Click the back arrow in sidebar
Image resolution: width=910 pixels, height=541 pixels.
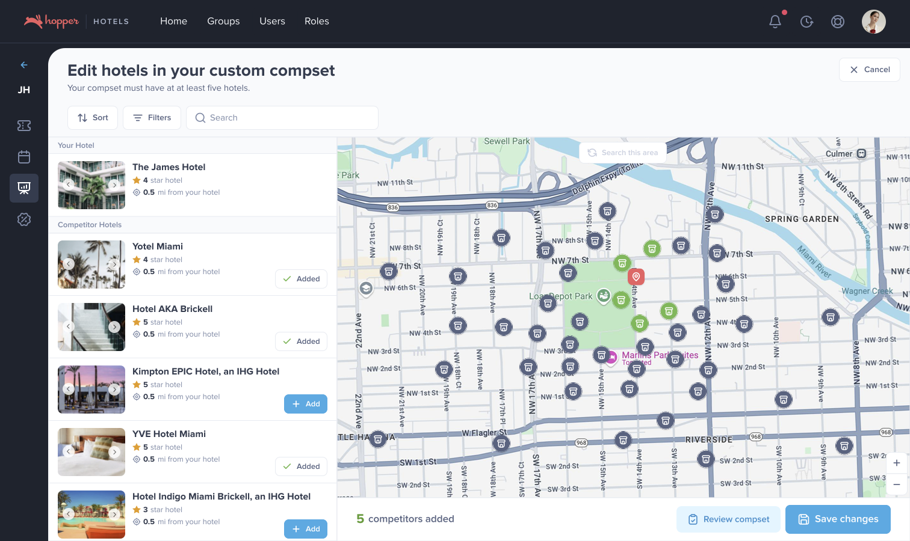pyautogui.click(x=24, y=65)
